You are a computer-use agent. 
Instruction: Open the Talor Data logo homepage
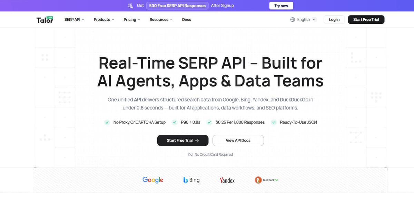45,20
